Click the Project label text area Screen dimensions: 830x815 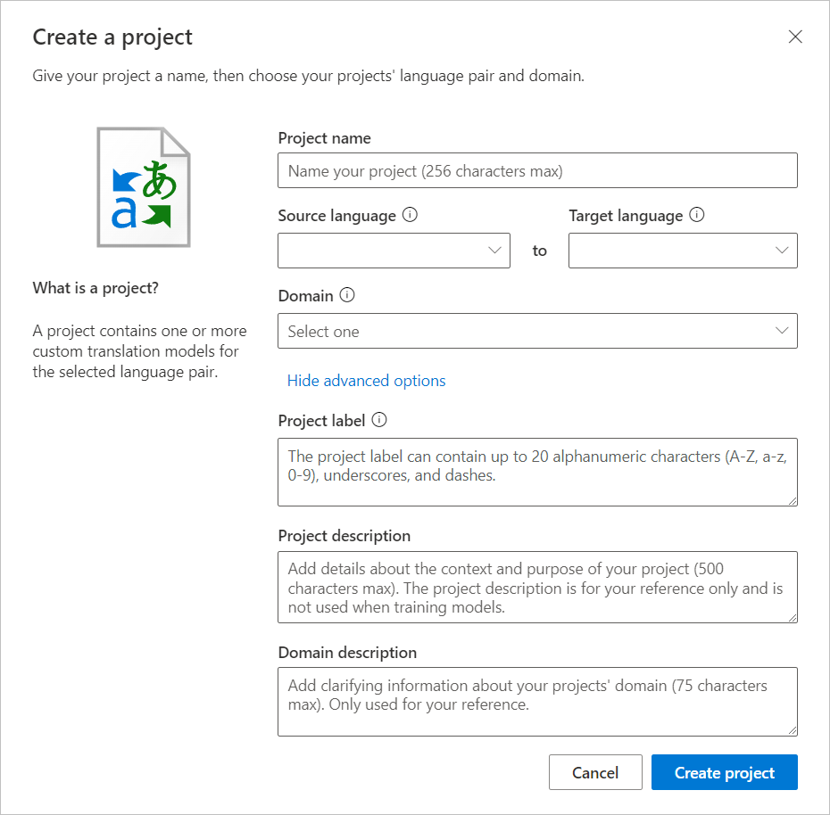pyautogui.click(x=537, y=473)
